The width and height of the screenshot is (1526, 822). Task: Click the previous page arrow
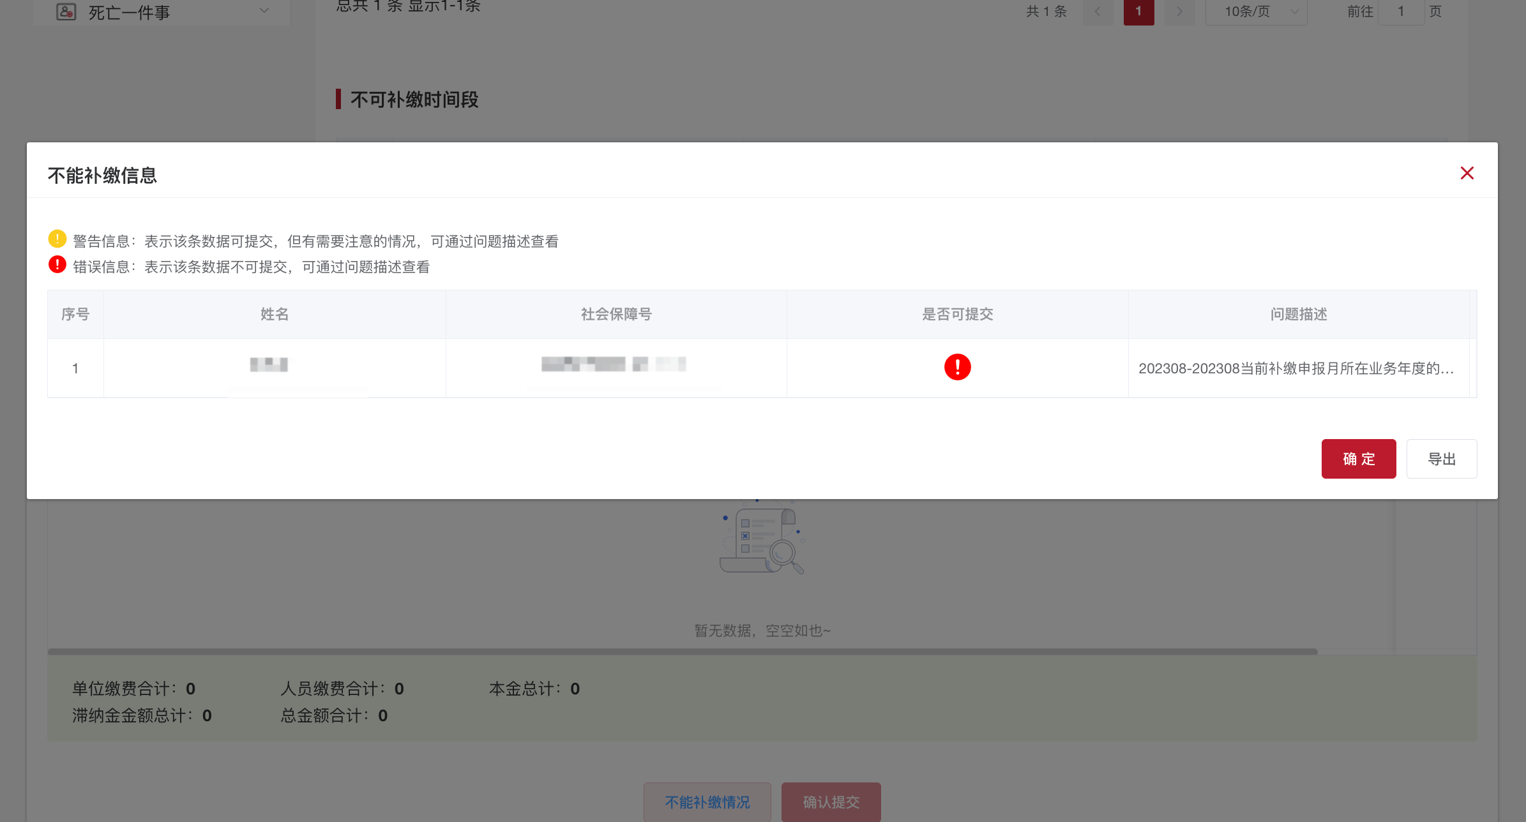click(1098, 11)
